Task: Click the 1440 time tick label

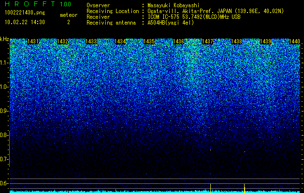Action: click(x=294, y=41)
